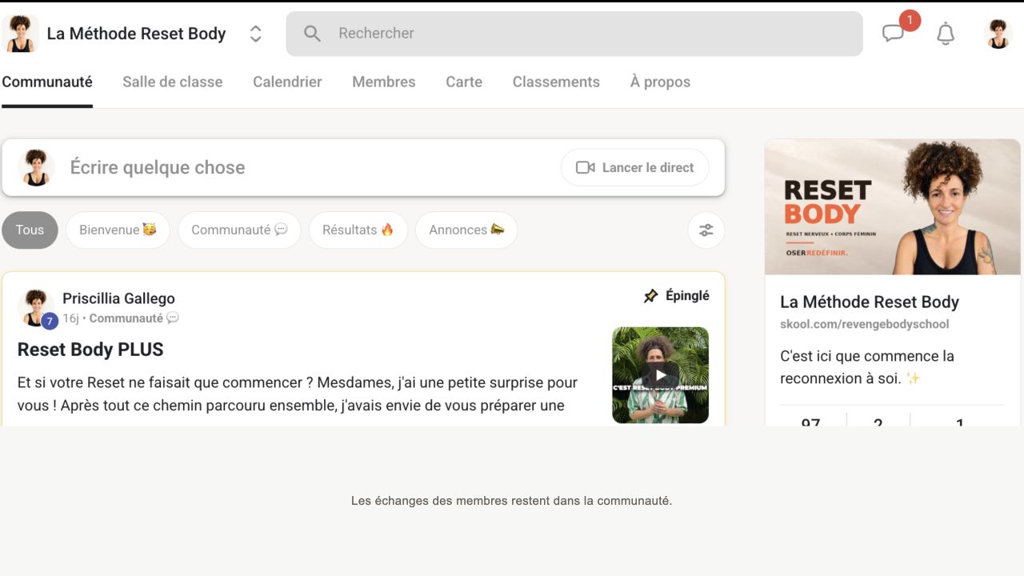The image size is (1024, 576).
Task: Click the Rechercher search field
Action: (574, 34)
